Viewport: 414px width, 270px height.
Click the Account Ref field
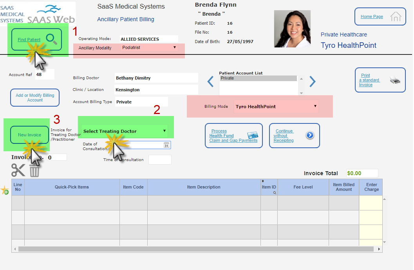45,74
